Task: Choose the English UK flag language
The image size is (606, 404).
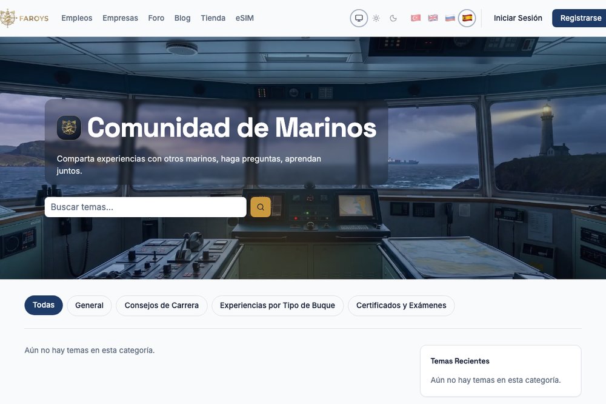Action: pyautogui.click(x=433, y=18)
